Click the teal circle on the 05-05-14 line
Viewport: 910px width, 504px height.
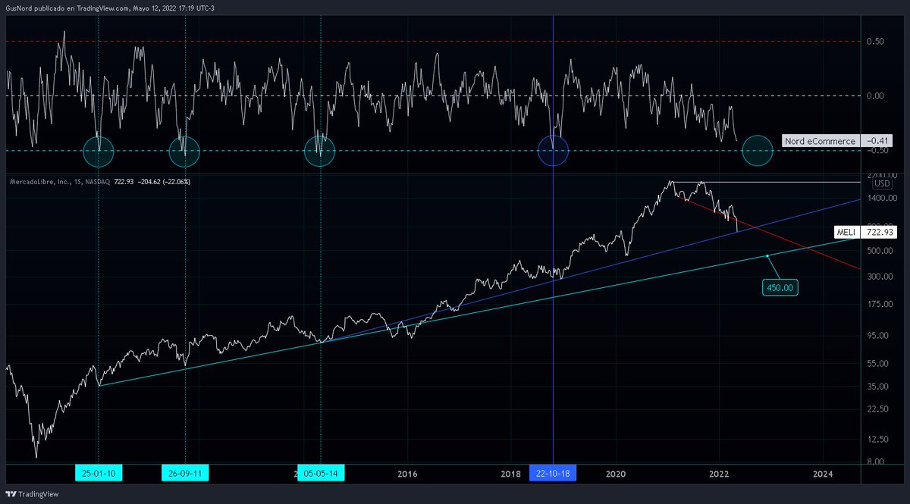pos(319,150)
